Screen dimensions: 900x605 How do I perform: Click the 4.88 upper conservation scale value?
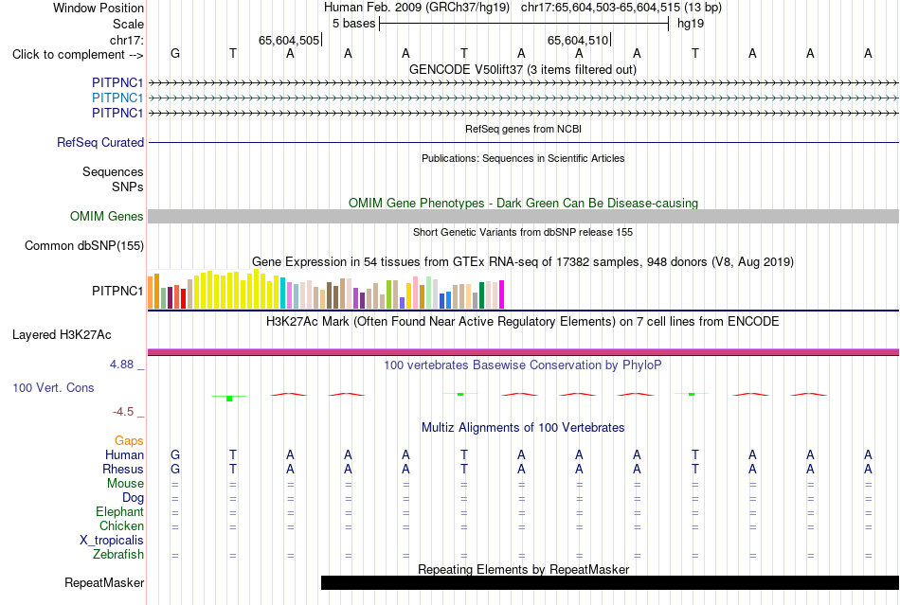(121, 365)
